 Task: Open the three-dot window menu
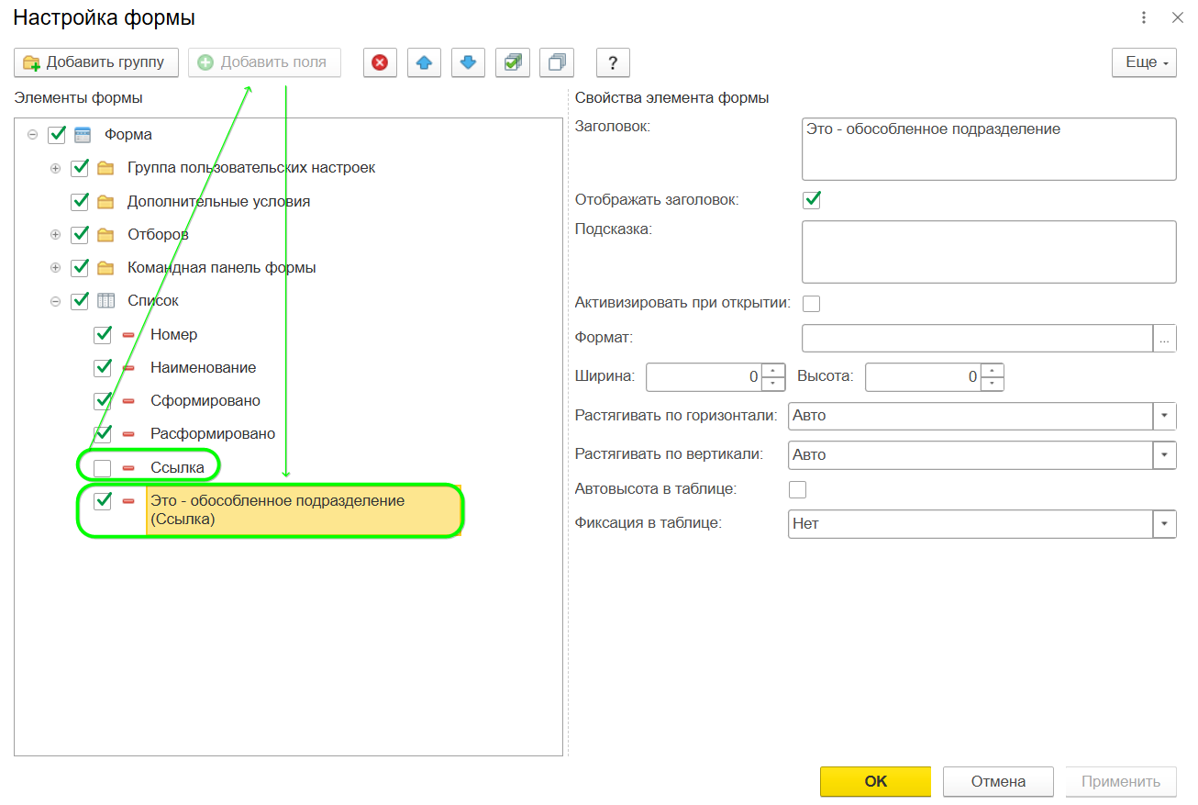pos(1144,17)
